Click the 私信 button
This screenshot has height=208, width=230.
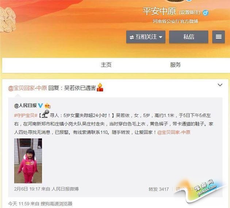point(189,37)
